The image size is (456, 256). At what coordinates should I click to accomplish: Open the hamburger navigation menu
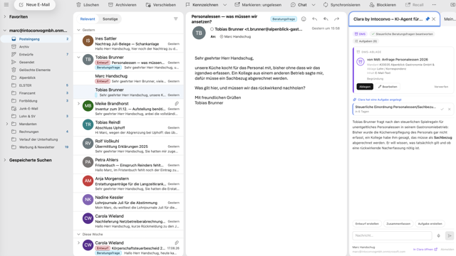tap(6, 5)
